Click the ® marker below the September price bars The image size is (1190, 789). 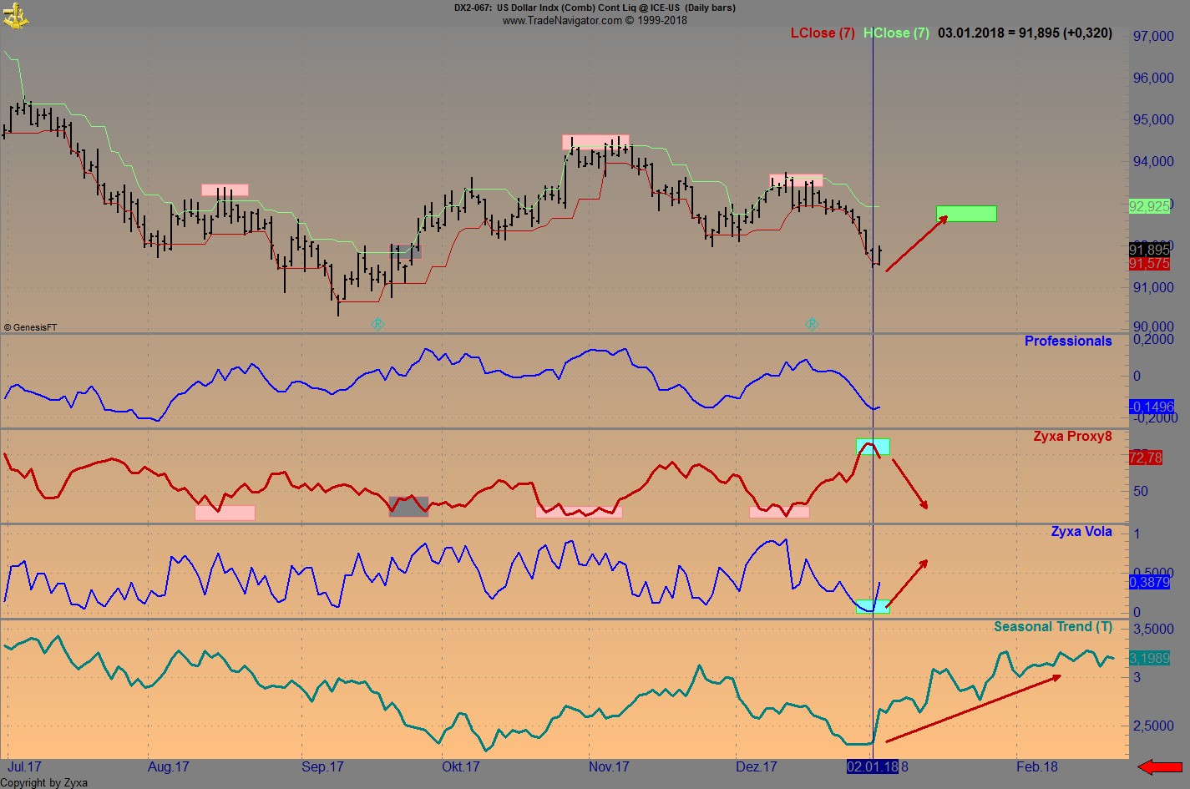point(377,324)
